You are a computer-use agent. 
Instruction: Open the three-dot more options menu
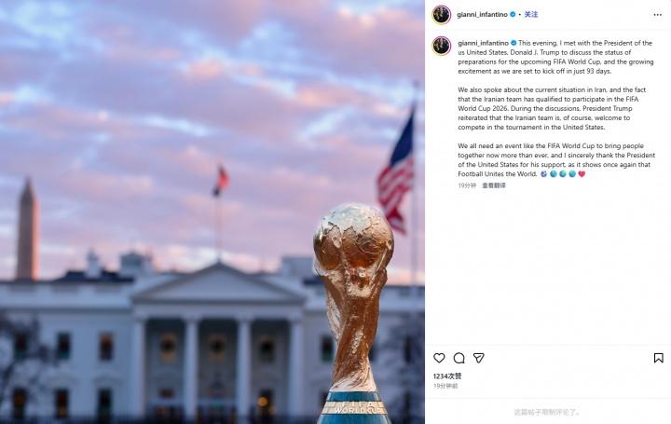tap(658, 15)
